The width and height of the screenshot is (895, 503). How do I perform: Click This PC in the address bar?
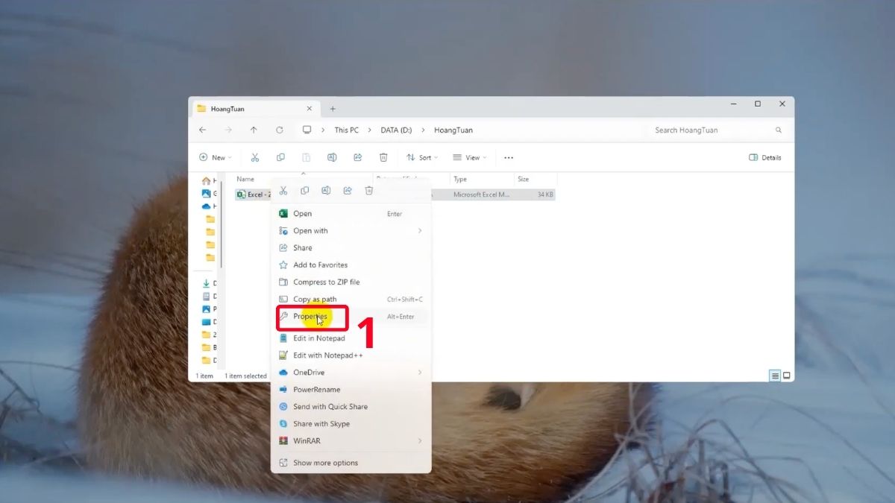tap(346, 130)
